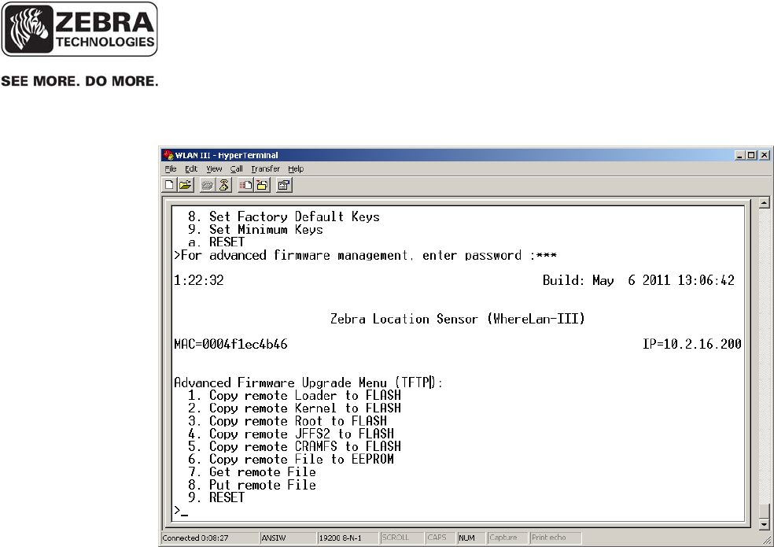Click '5. Copy remote CRAMFS to FLASH'
Screen dimensions: 774x547
pos(294,447)
